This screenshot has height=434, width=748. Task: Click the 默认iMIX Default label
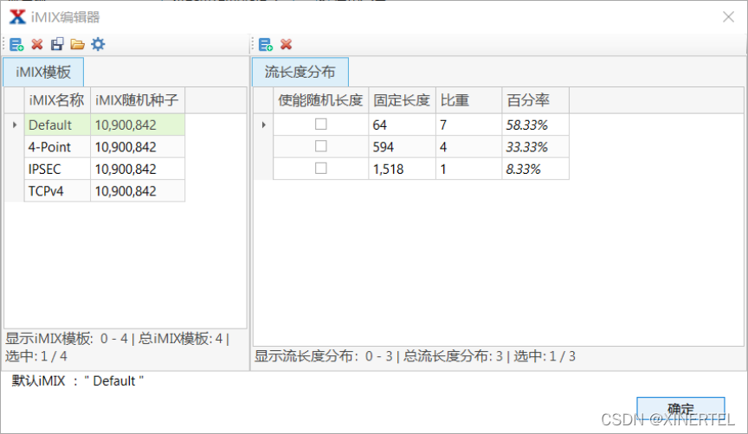click(78, 380)
